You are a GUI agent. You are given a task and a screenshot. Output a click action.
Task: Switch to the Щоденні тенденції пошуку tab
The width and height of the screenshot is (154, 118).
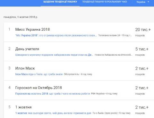tap(60, 2)
